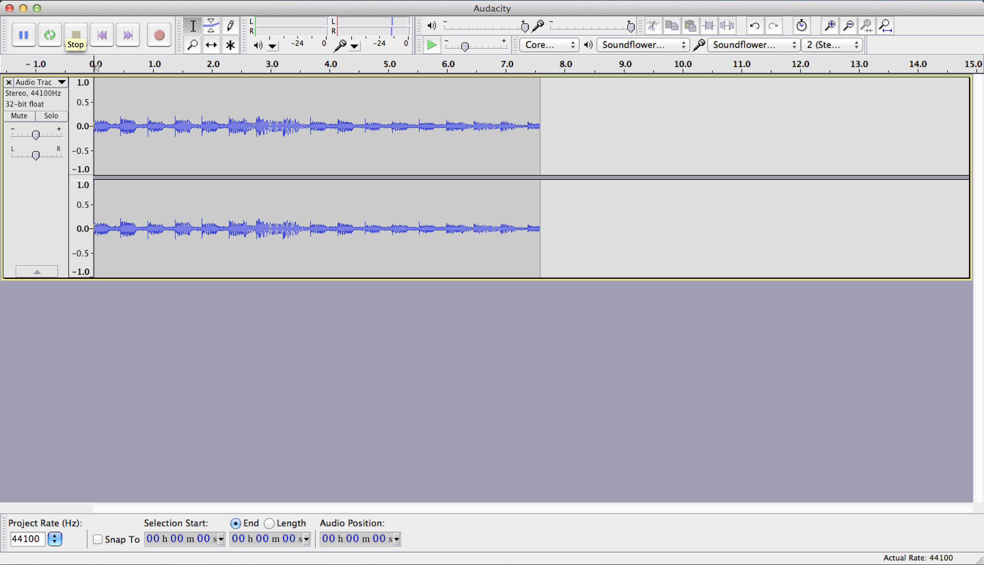Select the Length radio button
Image resolution: width=984 pixels, height=565 pixels.
[269, 523]
